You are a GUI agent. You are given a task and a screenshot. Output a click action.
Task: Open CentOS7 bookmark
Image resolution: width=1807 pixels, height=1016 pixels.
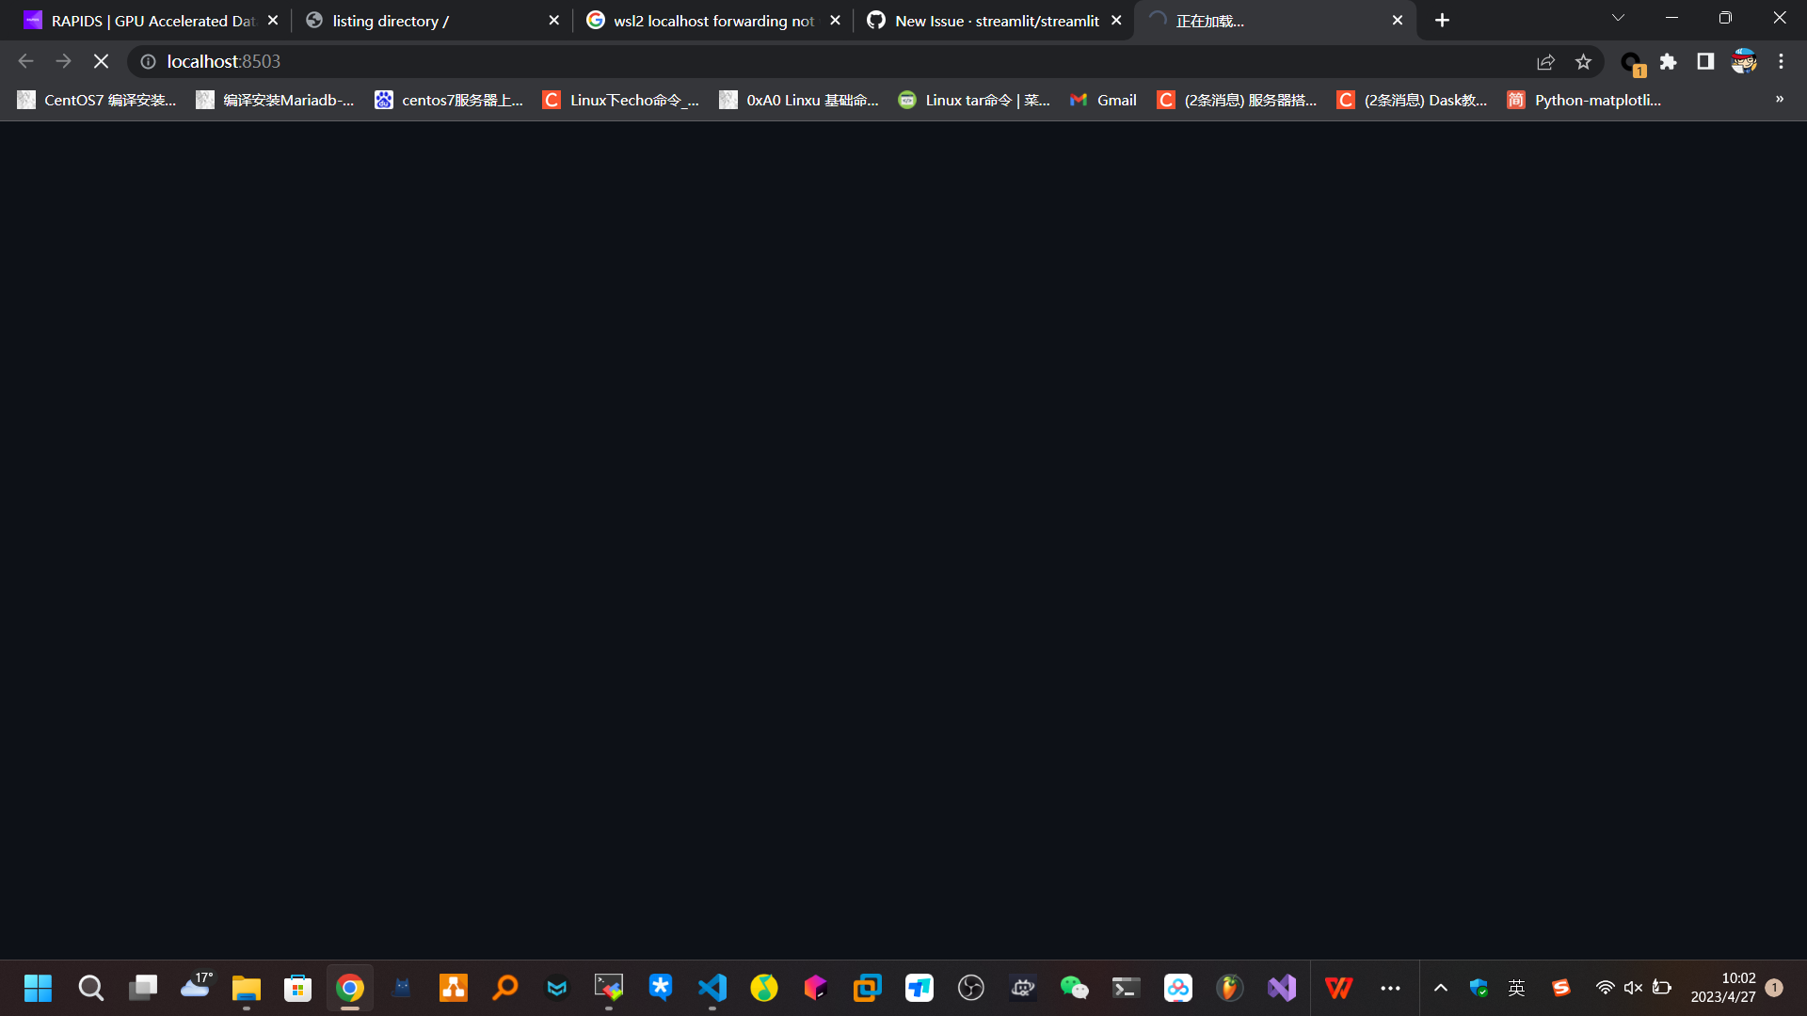click(x=97, y=100)
